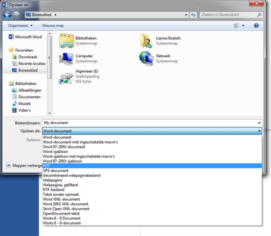Expand the address bar history dropdown arrow
Viewport: 271px width, 236px height.
pos(186,15)
